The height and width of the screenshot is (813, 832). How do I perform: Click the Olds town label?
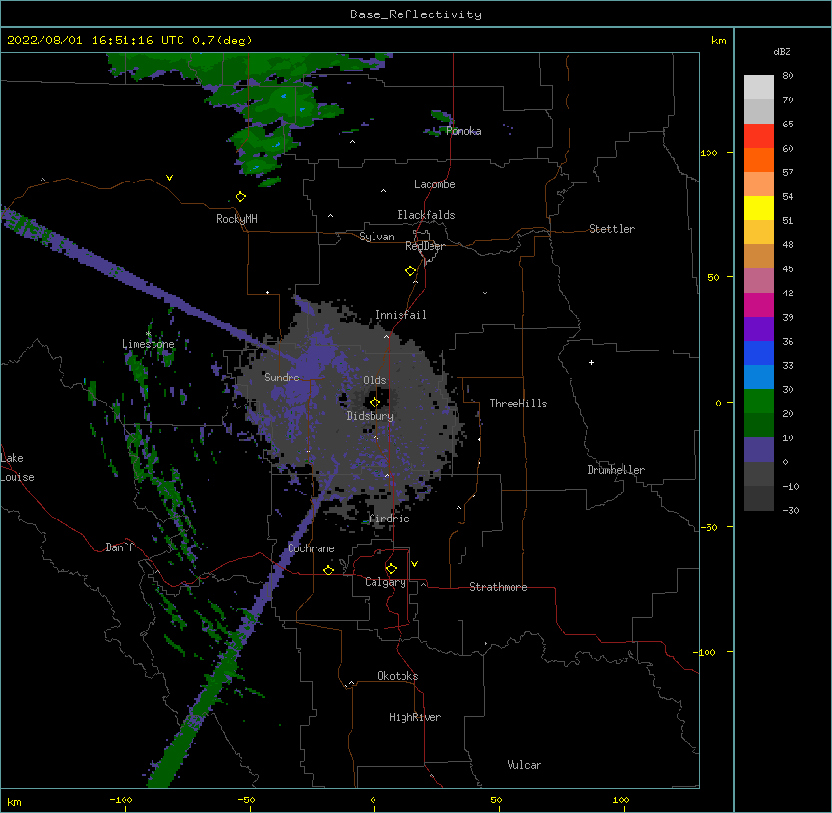coord(374,380)
